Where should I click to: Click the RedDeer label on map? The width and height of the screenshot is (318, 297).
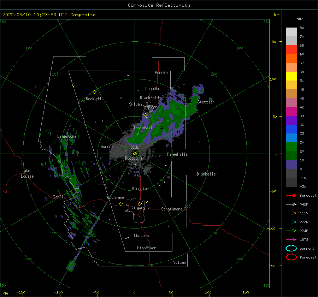click(150, 107)
